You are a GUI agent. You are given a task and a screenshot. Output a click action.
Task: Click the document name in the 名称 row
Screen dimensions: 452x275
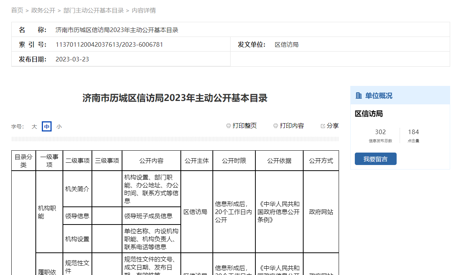(x=117, y=30)
